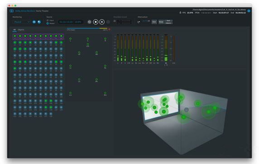The height and width of the screenshot is (164, 259).
Task: Click the R speaker in layout view
Action: (105, 39)
